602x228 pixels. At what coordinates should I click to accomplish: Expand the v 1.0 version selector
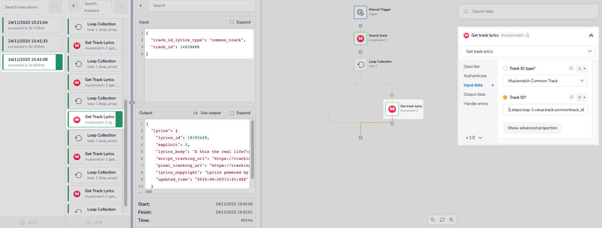pos(474,137)
